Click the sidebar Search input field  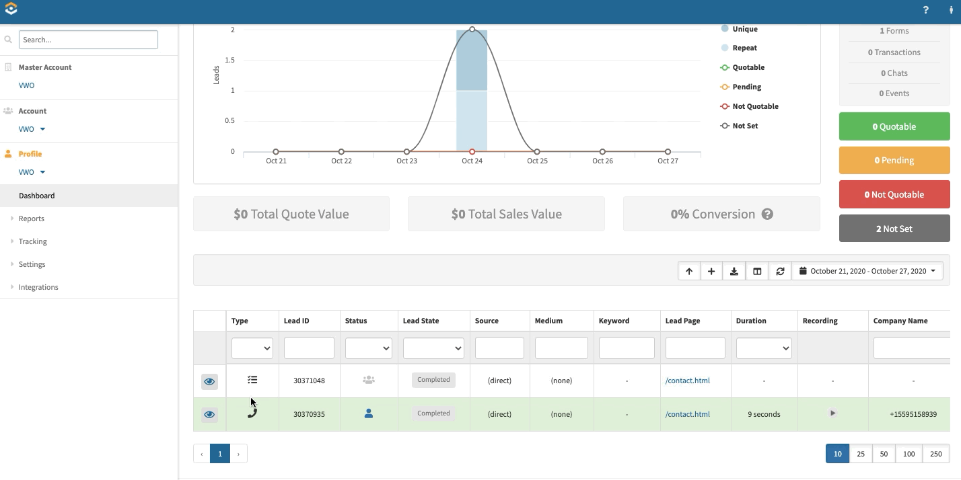pyautogui.click(x=88, y=40)
